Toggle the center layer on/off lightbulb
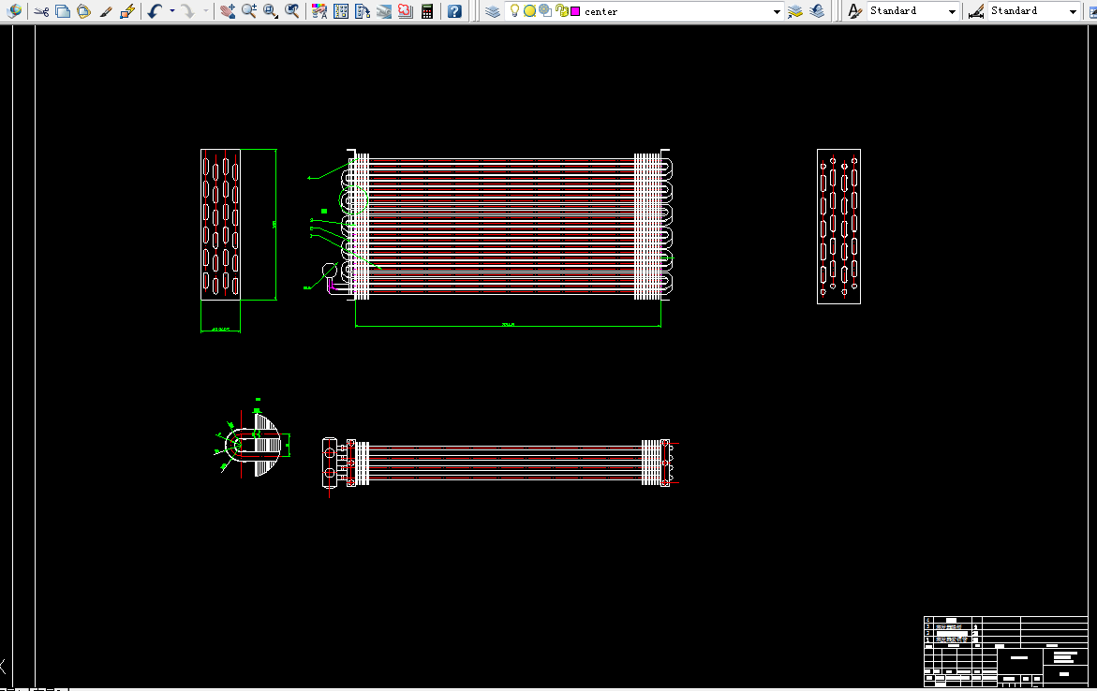This screenshot has height=691, width=1097. tap(515, 10)
